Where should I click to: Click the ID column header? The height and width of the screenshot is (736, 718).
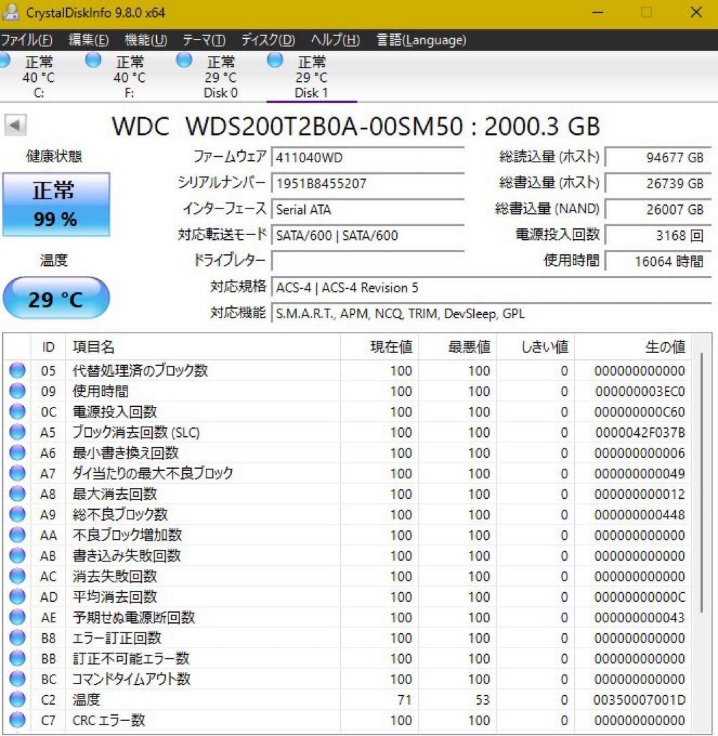click(x=48, y=348)
